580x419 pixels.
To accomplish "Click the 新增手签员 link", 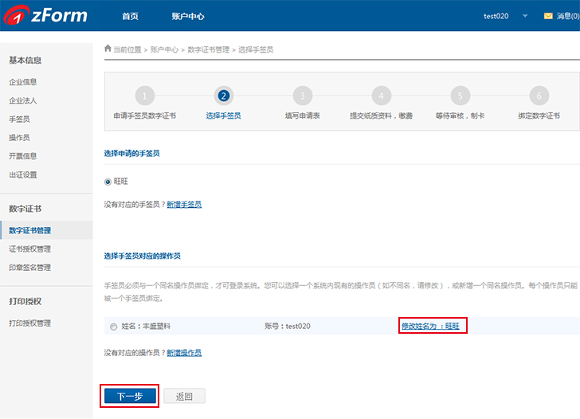I will tap(184, 205).
